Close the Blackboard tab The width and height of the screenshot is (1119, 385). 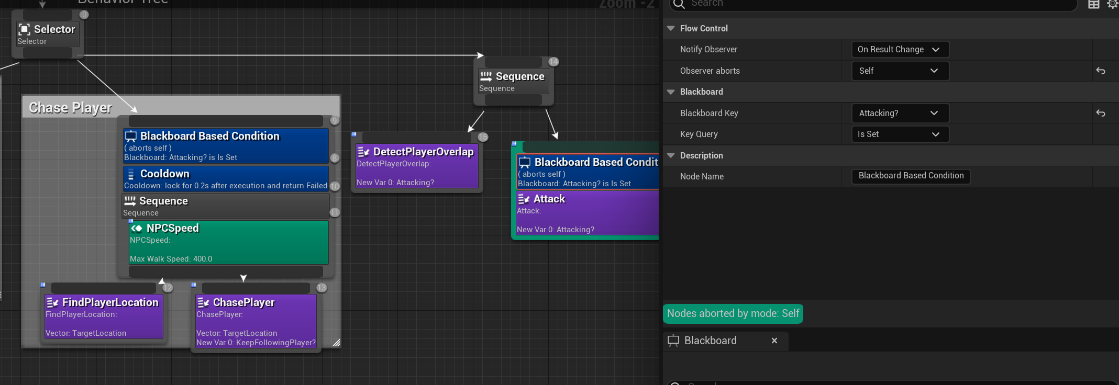tap(774, 341)
